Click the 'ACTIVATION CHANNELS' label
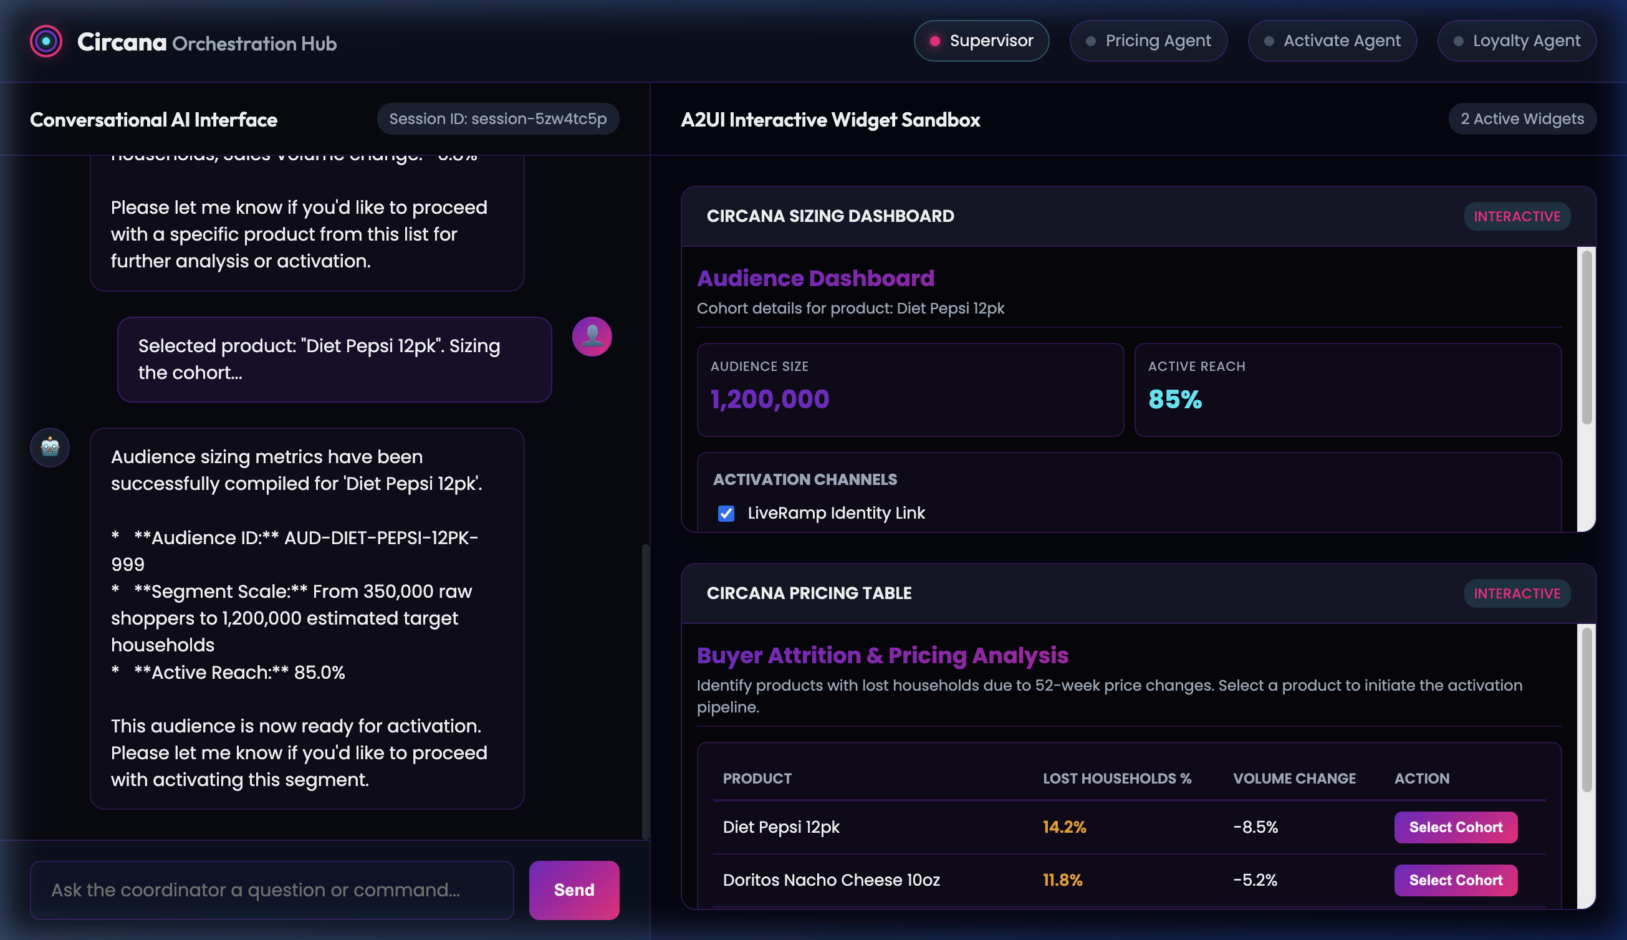This screenshot has height=940, width=1627. pos(804,479)
